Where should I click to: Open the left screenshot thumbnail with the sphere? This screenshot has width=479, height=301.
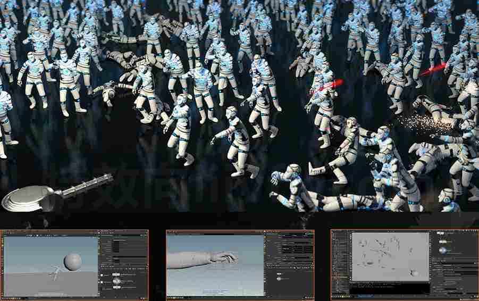pyautogui.click(x=74, y=265)
